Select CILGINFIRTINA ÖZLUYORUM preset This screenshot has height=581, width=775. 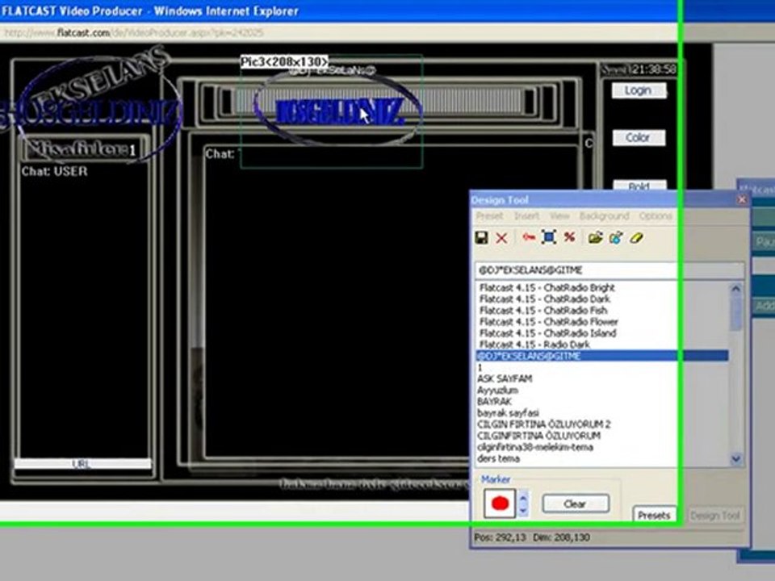[538, 436]
